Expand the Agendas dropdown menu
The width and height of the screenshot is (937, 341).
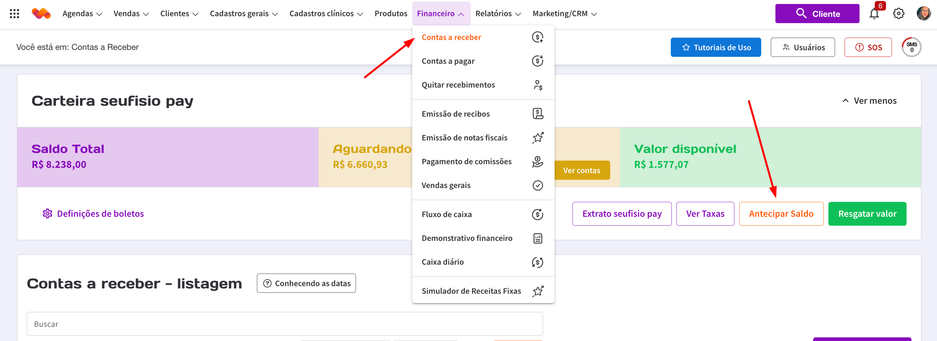tap(82, 14)
